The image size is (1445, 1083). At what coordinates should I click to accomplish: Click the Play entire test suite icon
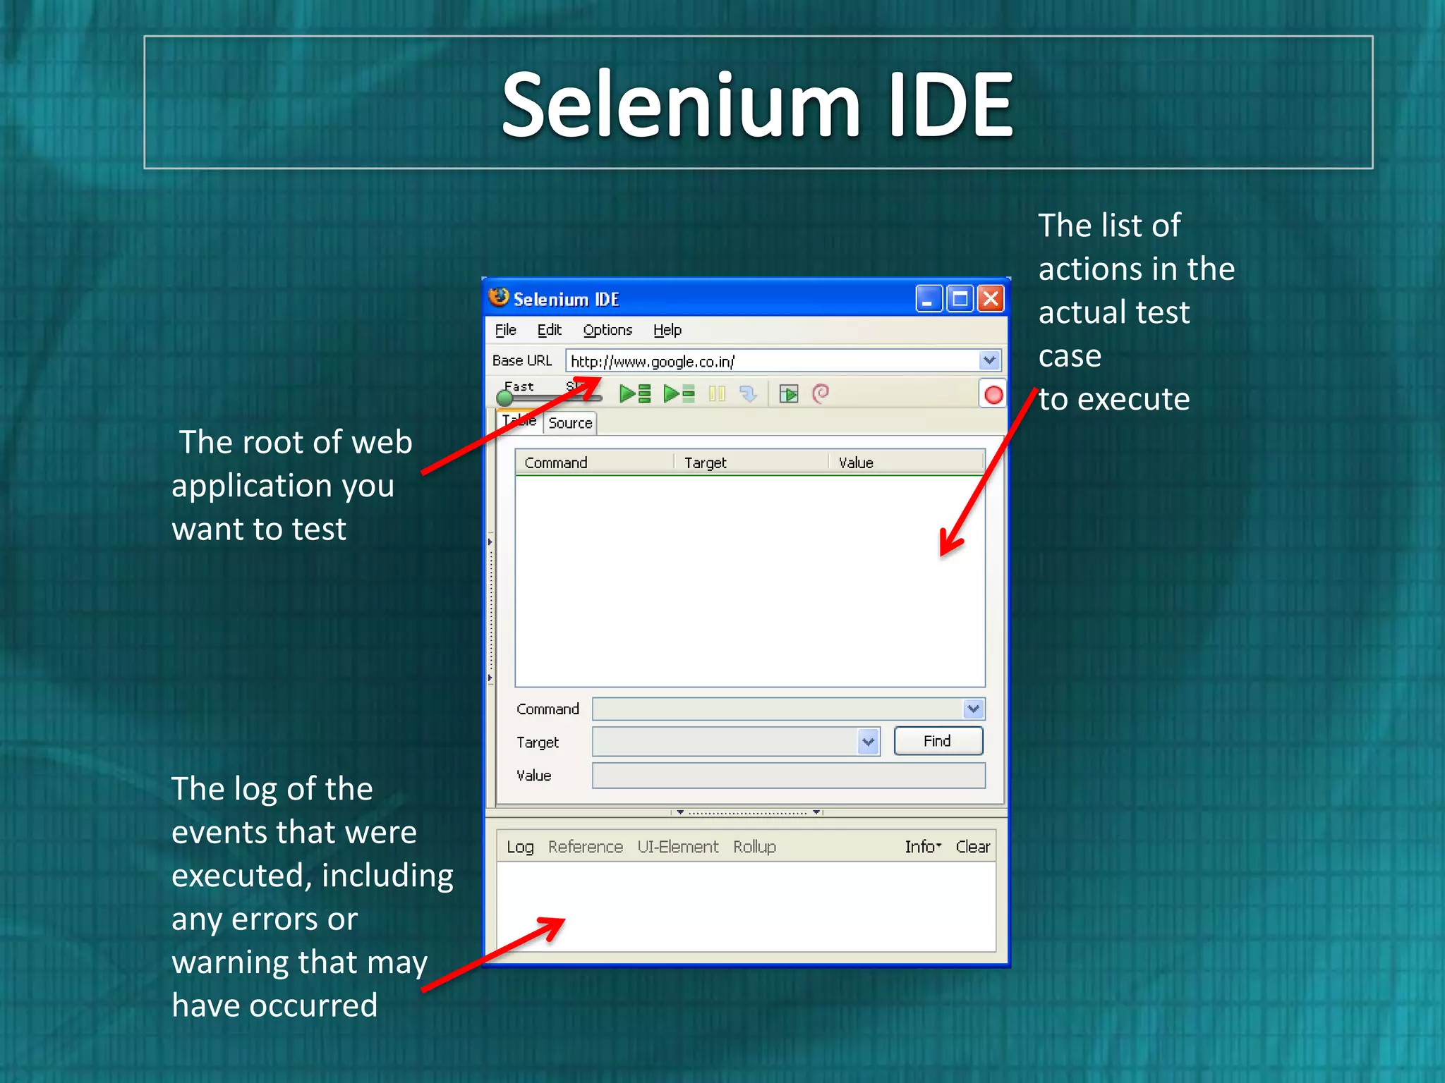pyautogui.click(x=634, y=393)
